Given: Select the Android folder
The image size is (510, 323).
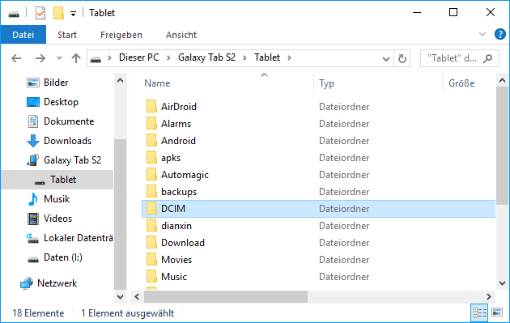Looking at the screenshot, I should pyautogui.click(x=178, y=141).
